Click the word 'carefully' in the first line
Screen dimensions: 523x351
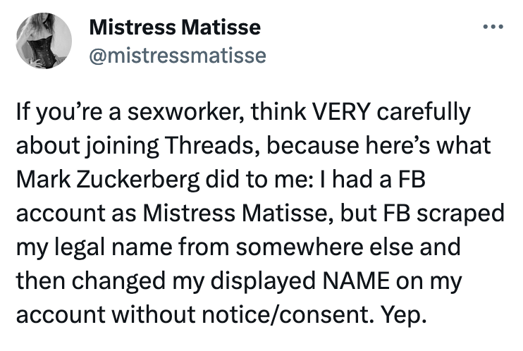click(424, 113)
